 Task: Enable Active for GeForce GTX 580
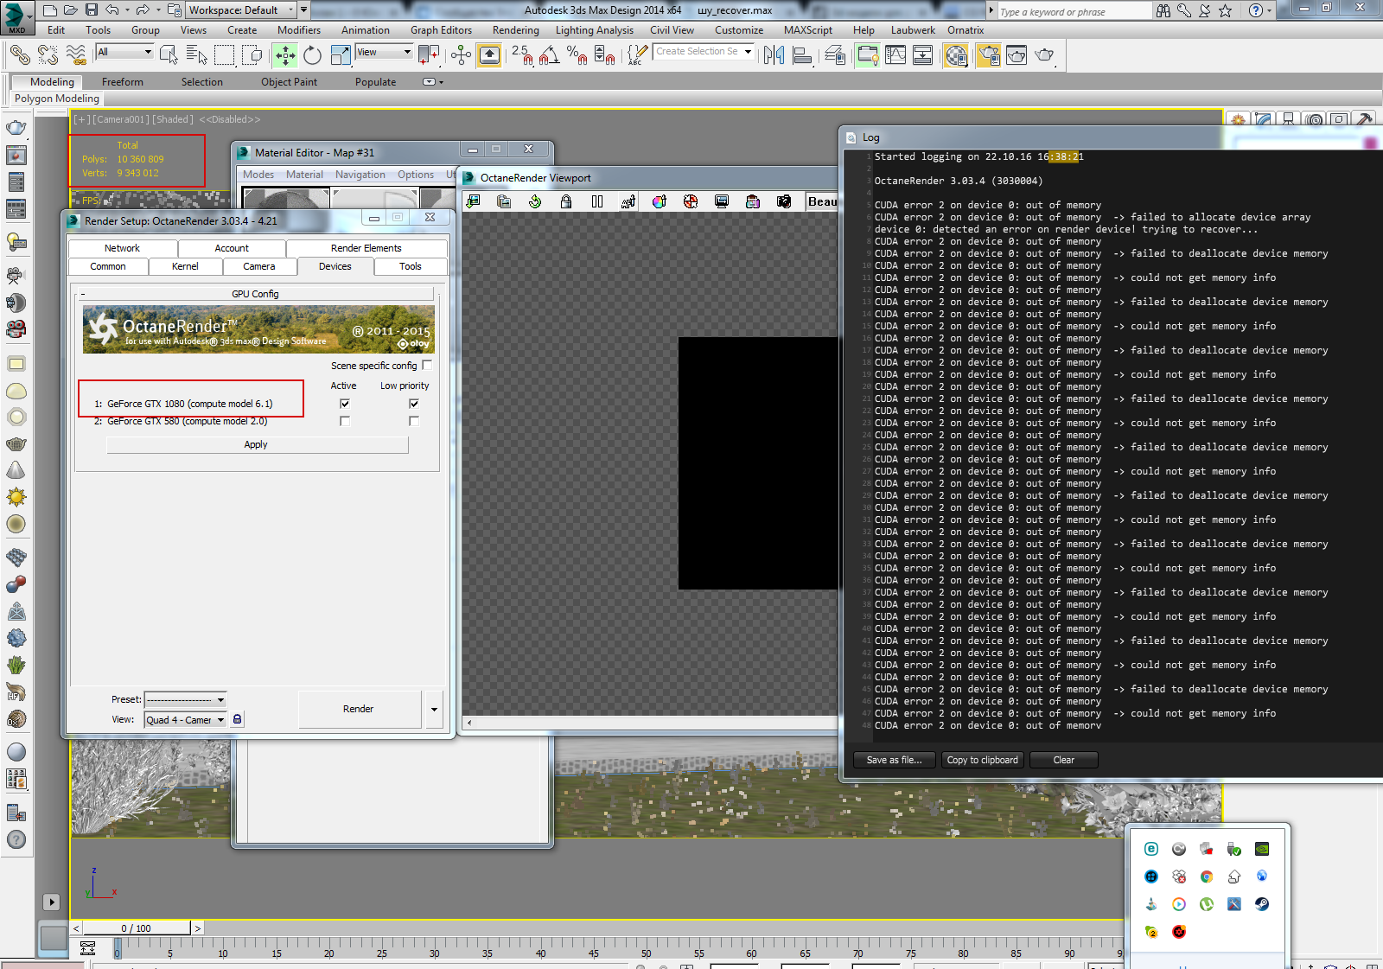coord(345,421)
